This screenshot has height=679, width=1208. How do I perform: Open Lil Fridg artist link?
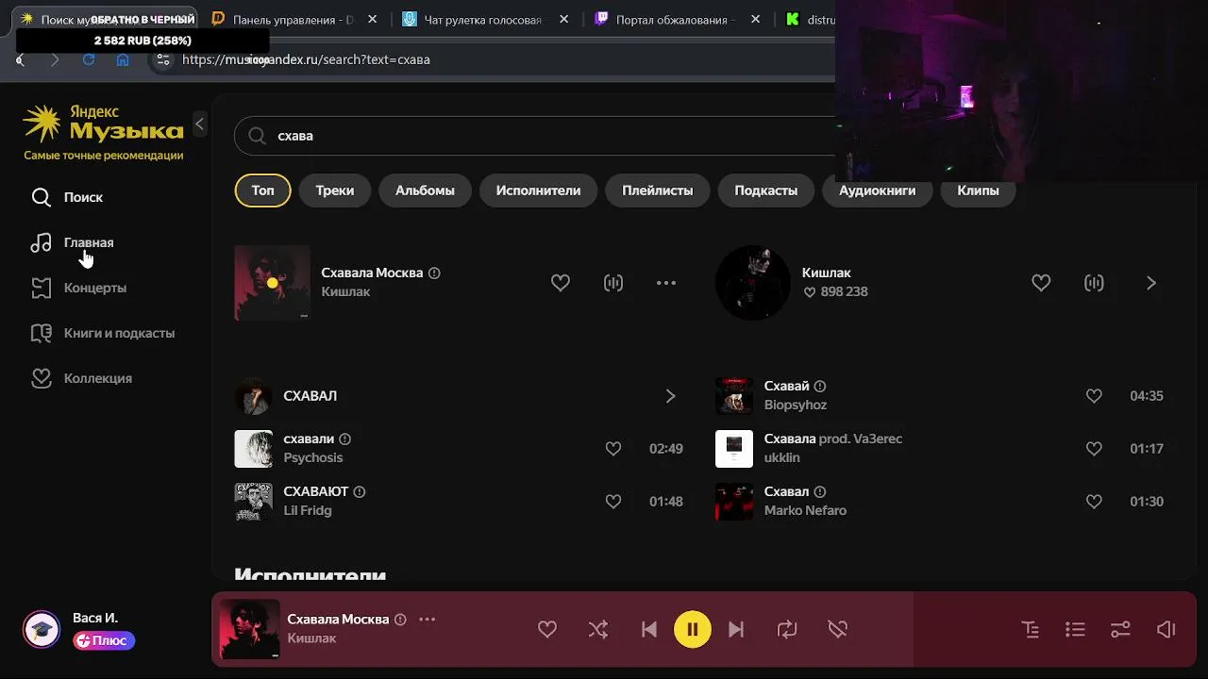308,510
